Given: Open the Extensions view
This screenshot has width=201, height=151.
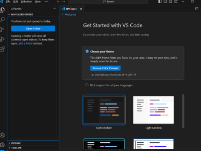Looking at the screenshot, I should (x=2, y=49).
